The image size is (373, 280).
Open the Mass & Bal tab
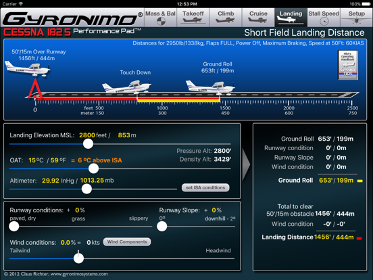click(x=160, y=18)
